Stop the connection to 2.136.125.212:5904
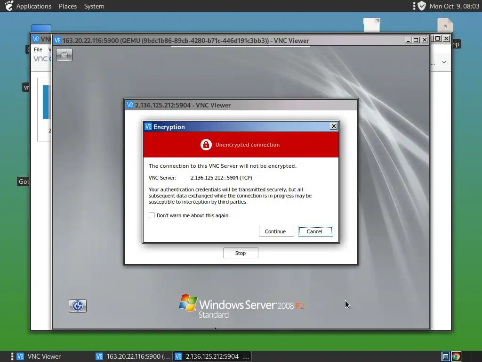Viewport: 482px width, 362px height. pyautogui.click(x=241, y=253)
